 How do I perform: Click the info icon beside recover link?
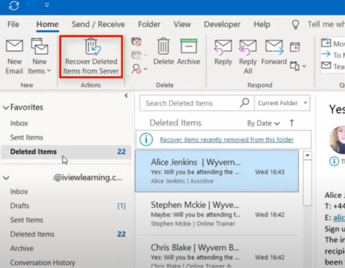146,139
